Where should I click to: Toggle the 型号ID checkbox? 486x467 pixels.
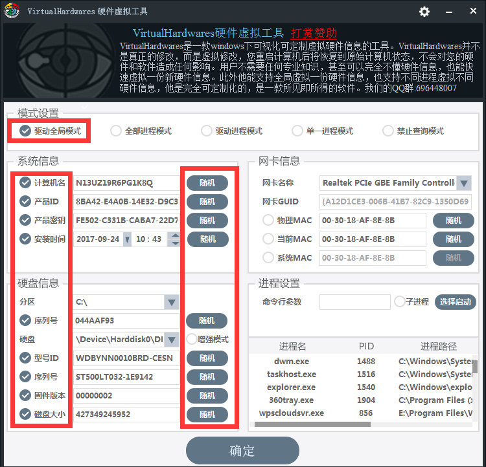(25, 358)
